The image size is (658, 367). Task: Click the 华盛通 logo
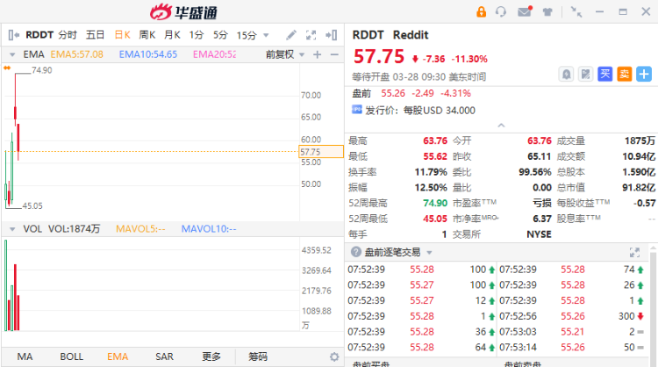click(183, 12)
